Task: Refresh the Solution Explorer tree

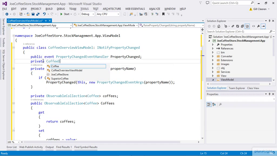Action: pos(238,26)
